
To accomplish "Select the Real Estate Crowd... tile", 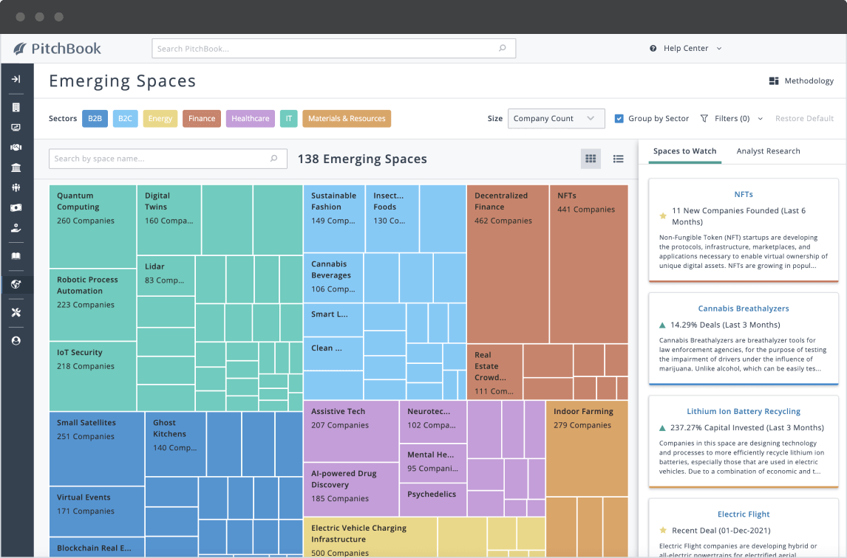I will (x=494, y=372).
